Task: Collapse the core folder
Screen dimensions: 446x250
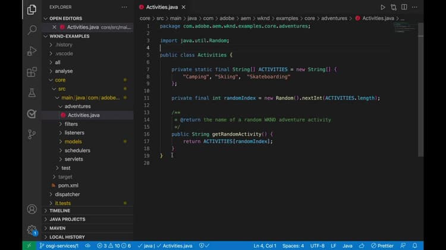Action: click(60, 80)
